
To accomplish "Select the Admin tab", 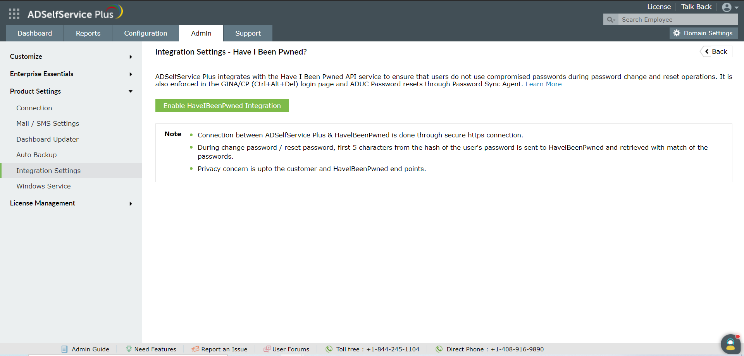I will point(201,33).
